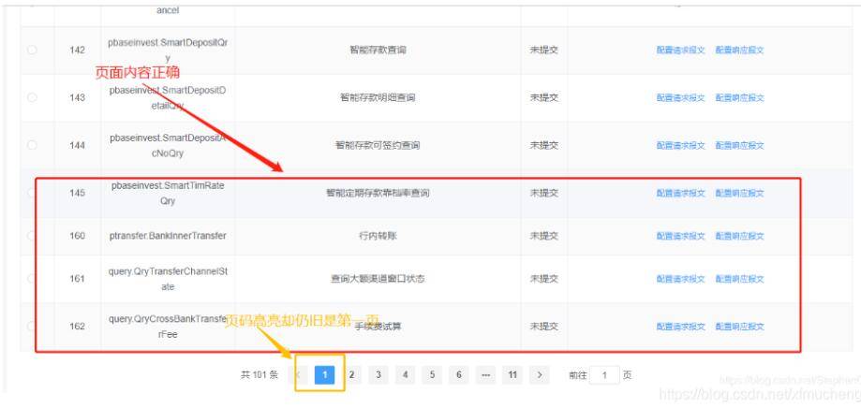Open 配置请求报文 for row 145

[681, 193]
